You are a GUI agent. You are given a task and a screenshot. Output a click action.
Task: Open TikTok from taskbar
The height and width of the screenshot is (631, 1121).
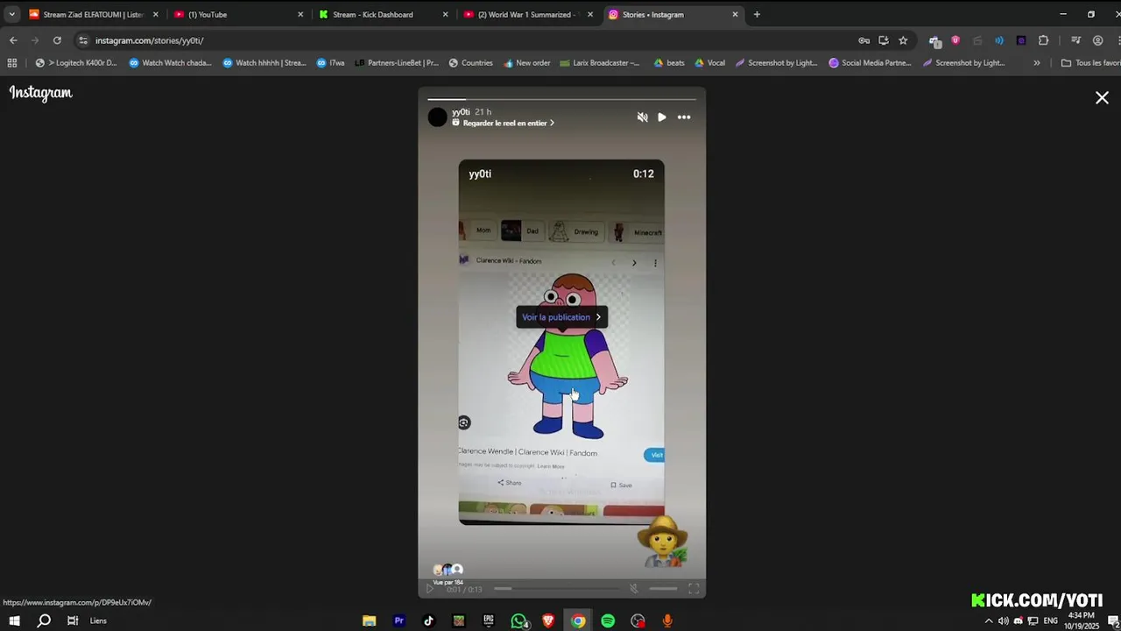[x=428, y=620]
